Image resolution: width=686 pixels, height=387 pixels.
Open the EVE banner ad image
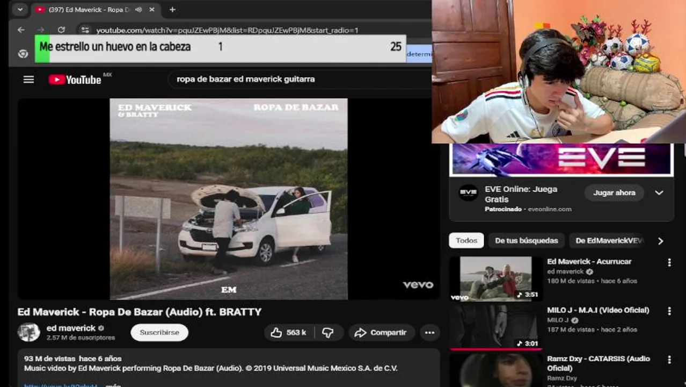click(561, 159)
